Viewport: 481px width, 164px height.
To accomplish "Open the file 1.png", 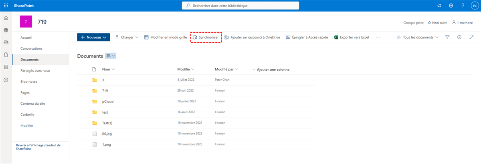I will coord(106,144).
